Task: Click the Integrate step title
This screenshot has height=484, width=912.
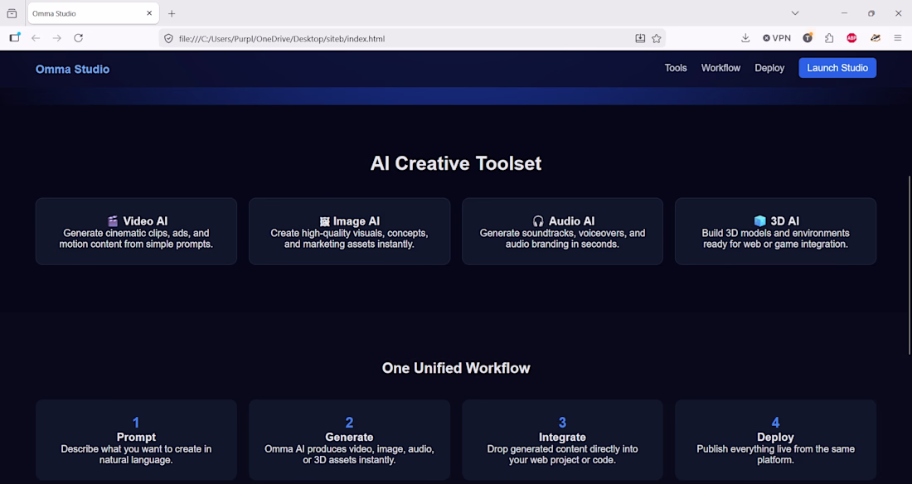Action: (x=562, y=437)
